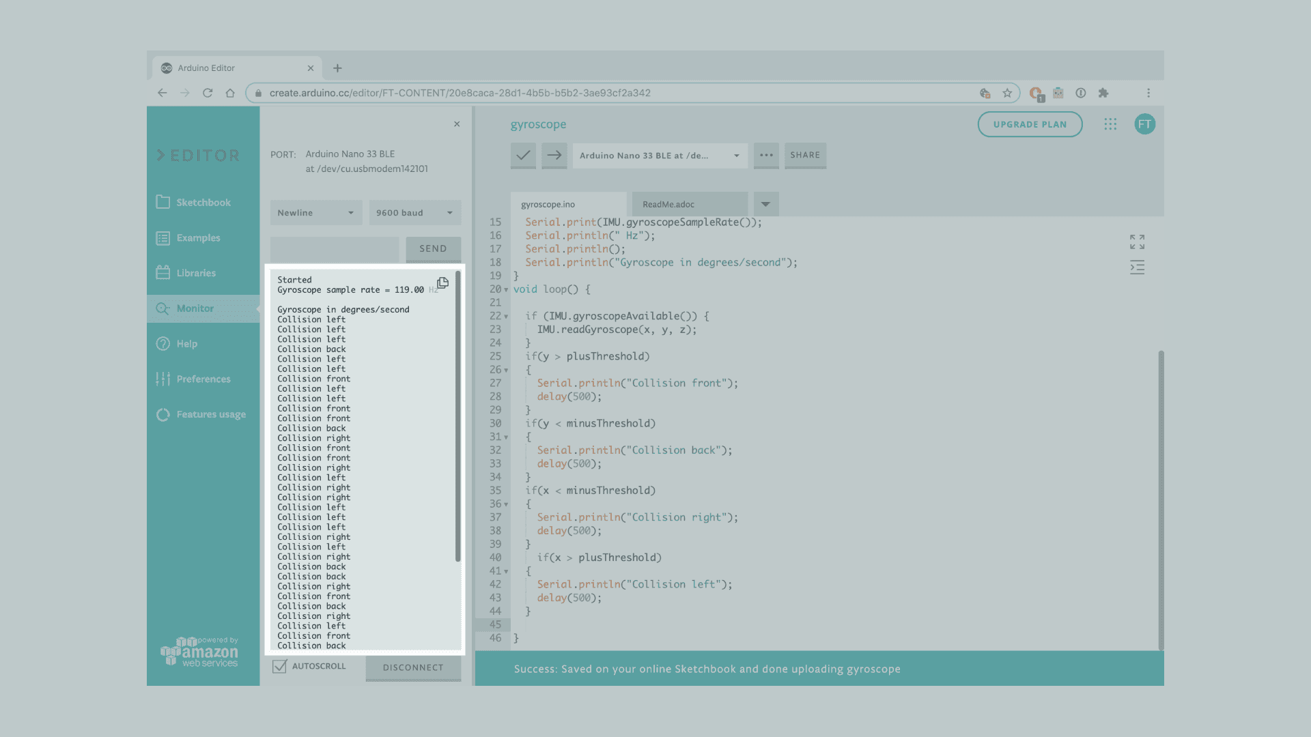
Task: Switch to the ReadMe.adoc tab
Action: [x=668, y=205]
